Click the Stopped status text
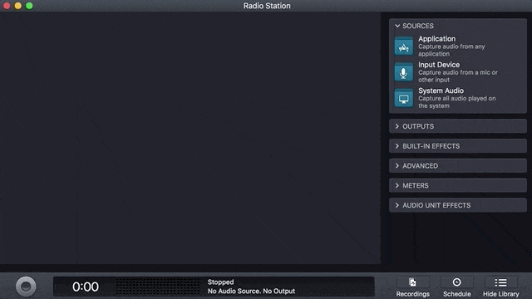This screenshot has height=299, width=532. click(220, 282)
